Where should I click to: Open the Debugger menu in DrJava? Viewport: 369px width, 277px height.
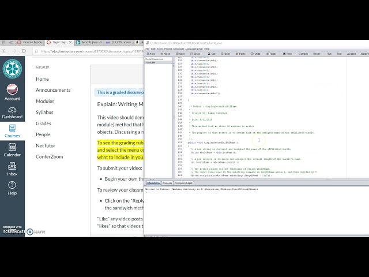179,48
